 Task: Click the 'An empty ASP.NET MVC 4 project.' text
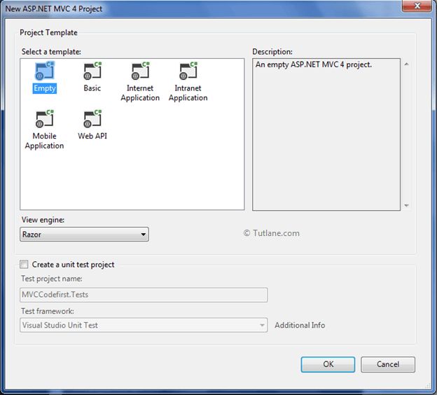coord(314,64)
